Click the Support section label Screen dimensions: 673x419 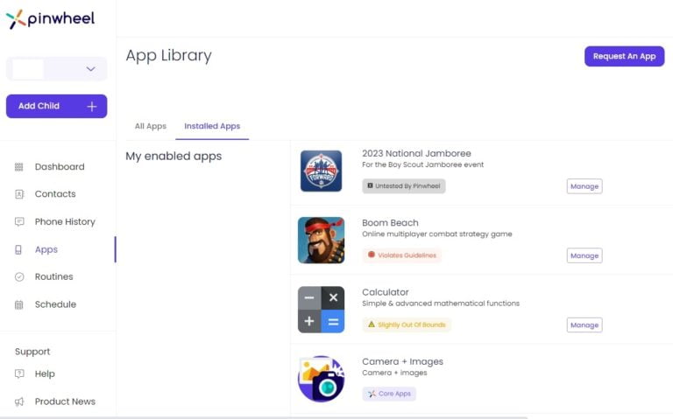tap(32, 352)
